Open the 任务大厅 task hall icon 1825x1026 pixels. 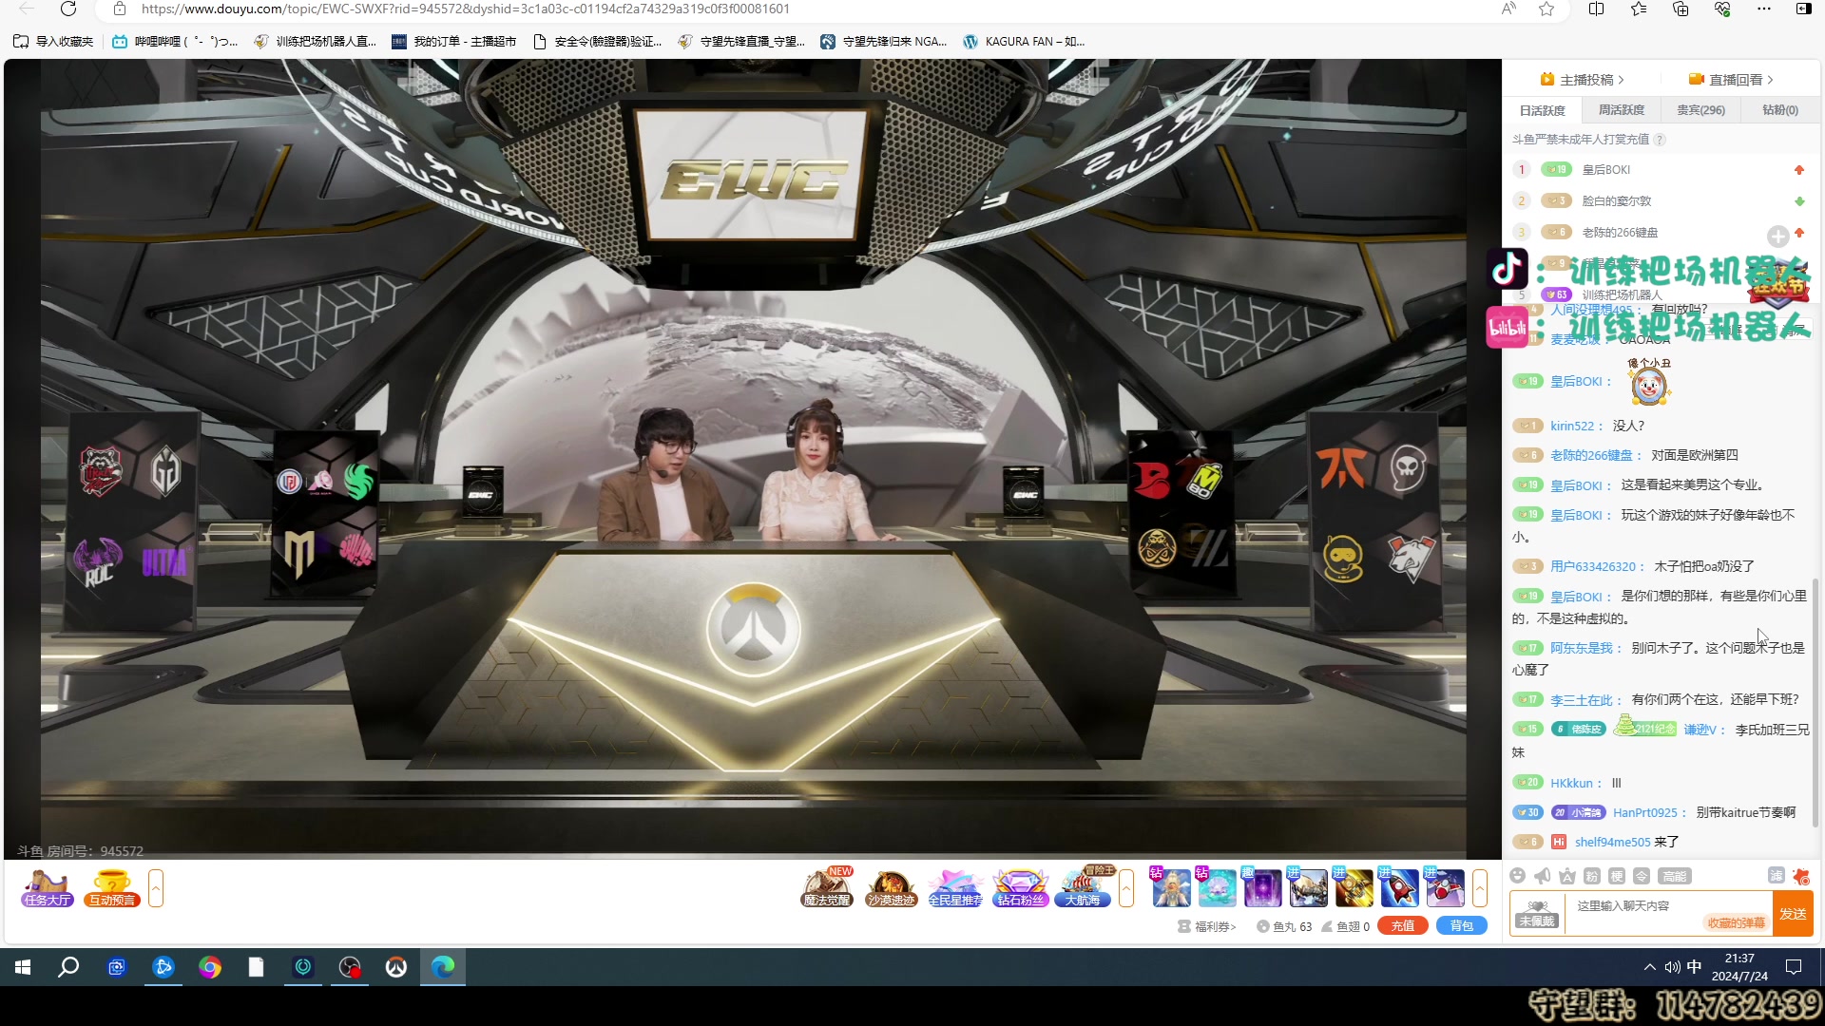[x=48, y=888]
